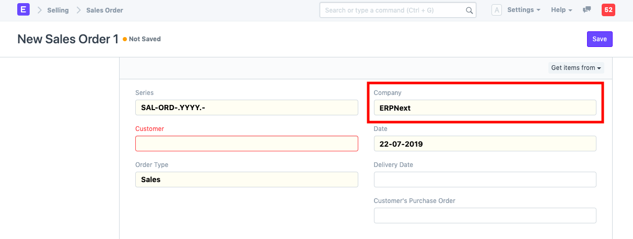Click the empty Customer input field
The height and width of the screenshot is (239, 633).
(247, 144)
